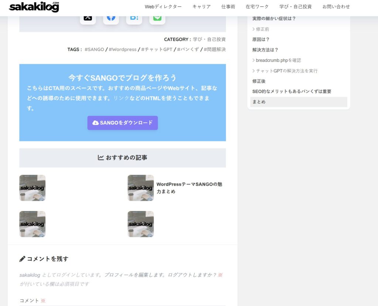The height and width of the screenshot is (306, 378).
Task: Open the #パンくず tag
Action: tap(188, 49)
